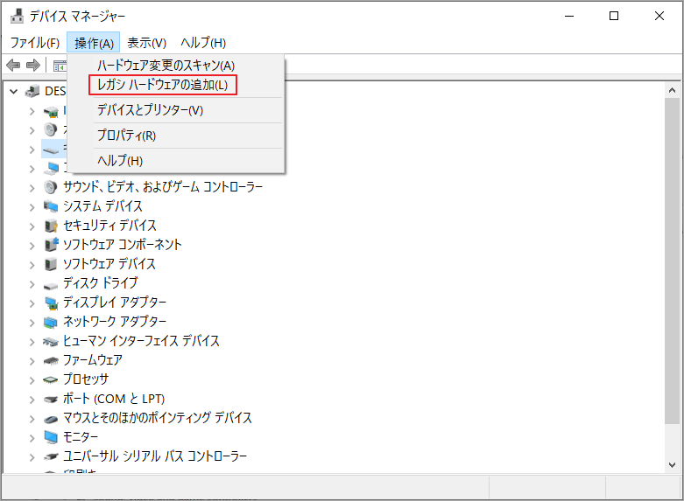Image resolution: width=684 pixels, height=501 pixels.
Task: Select レガシ ハードウェアの追加 menu entry
Action: pos(162,85)
